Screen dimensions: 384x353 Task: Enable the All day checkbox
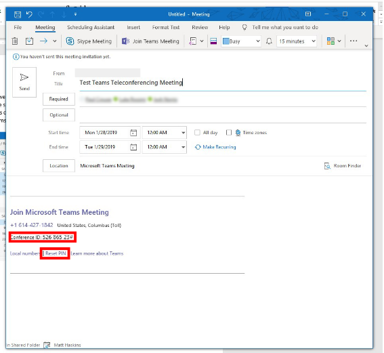[x=197, y=133]
